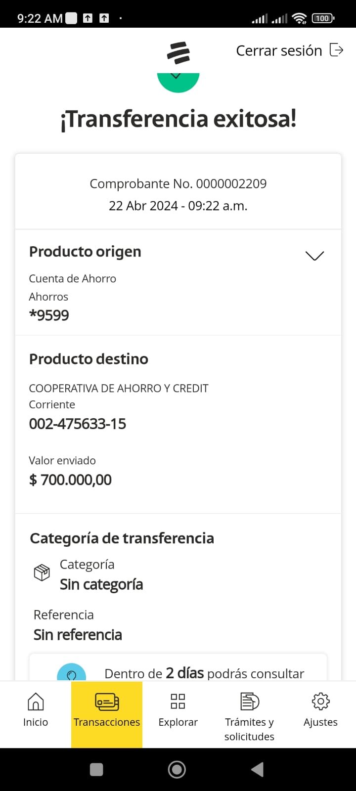Tap the Comprobante No. 0000002209 text
The height and width of the screenshot is (791, 356).
point(178,184)
